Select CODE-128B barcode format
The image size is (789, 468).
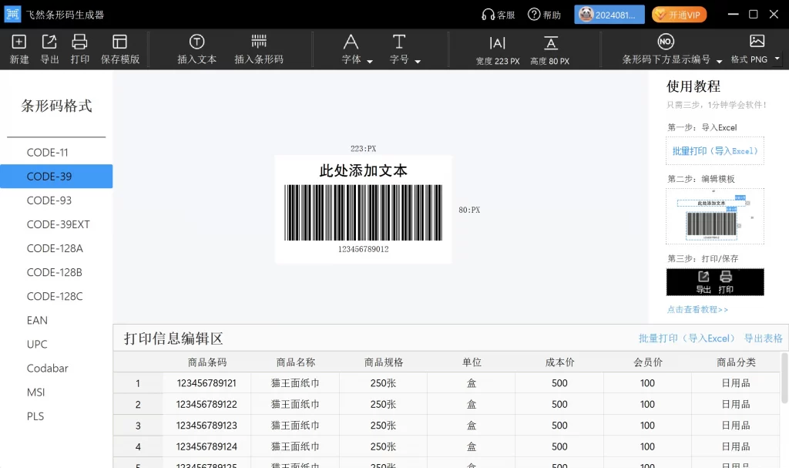tap(56, 272)
